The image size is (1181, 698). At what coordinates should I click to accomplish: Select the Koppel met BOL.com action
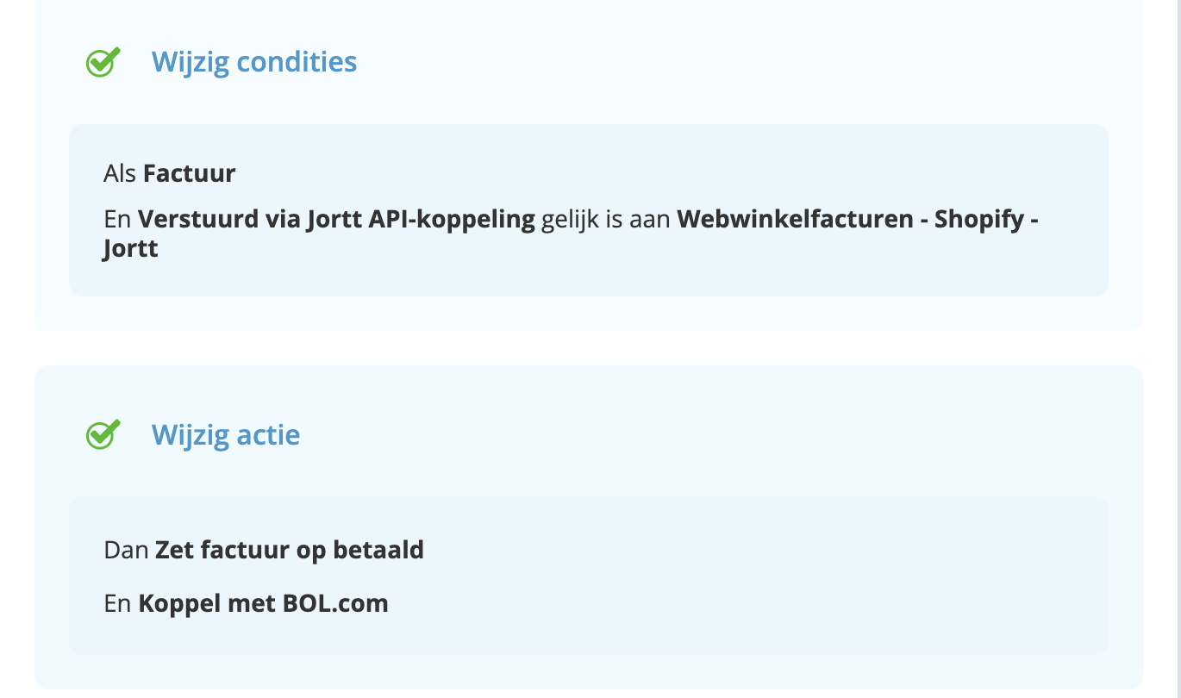point(263,603)
